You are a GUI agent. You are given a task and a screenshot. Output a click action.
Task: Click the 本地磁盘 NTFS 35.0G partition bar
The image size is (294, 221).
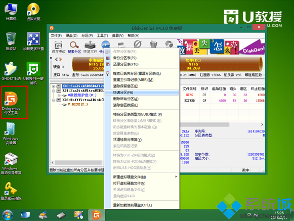tap(88, 64)
